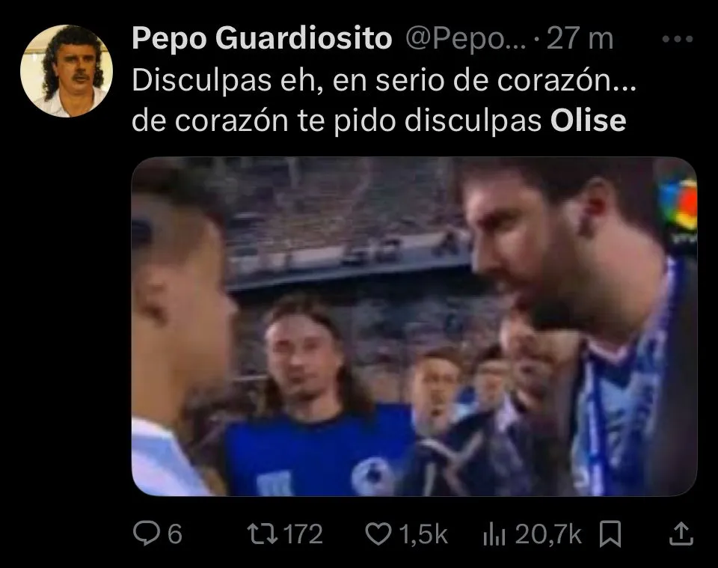718x568 pixels.
Task: Click the bold word Olise
Action: coord(588,120)
